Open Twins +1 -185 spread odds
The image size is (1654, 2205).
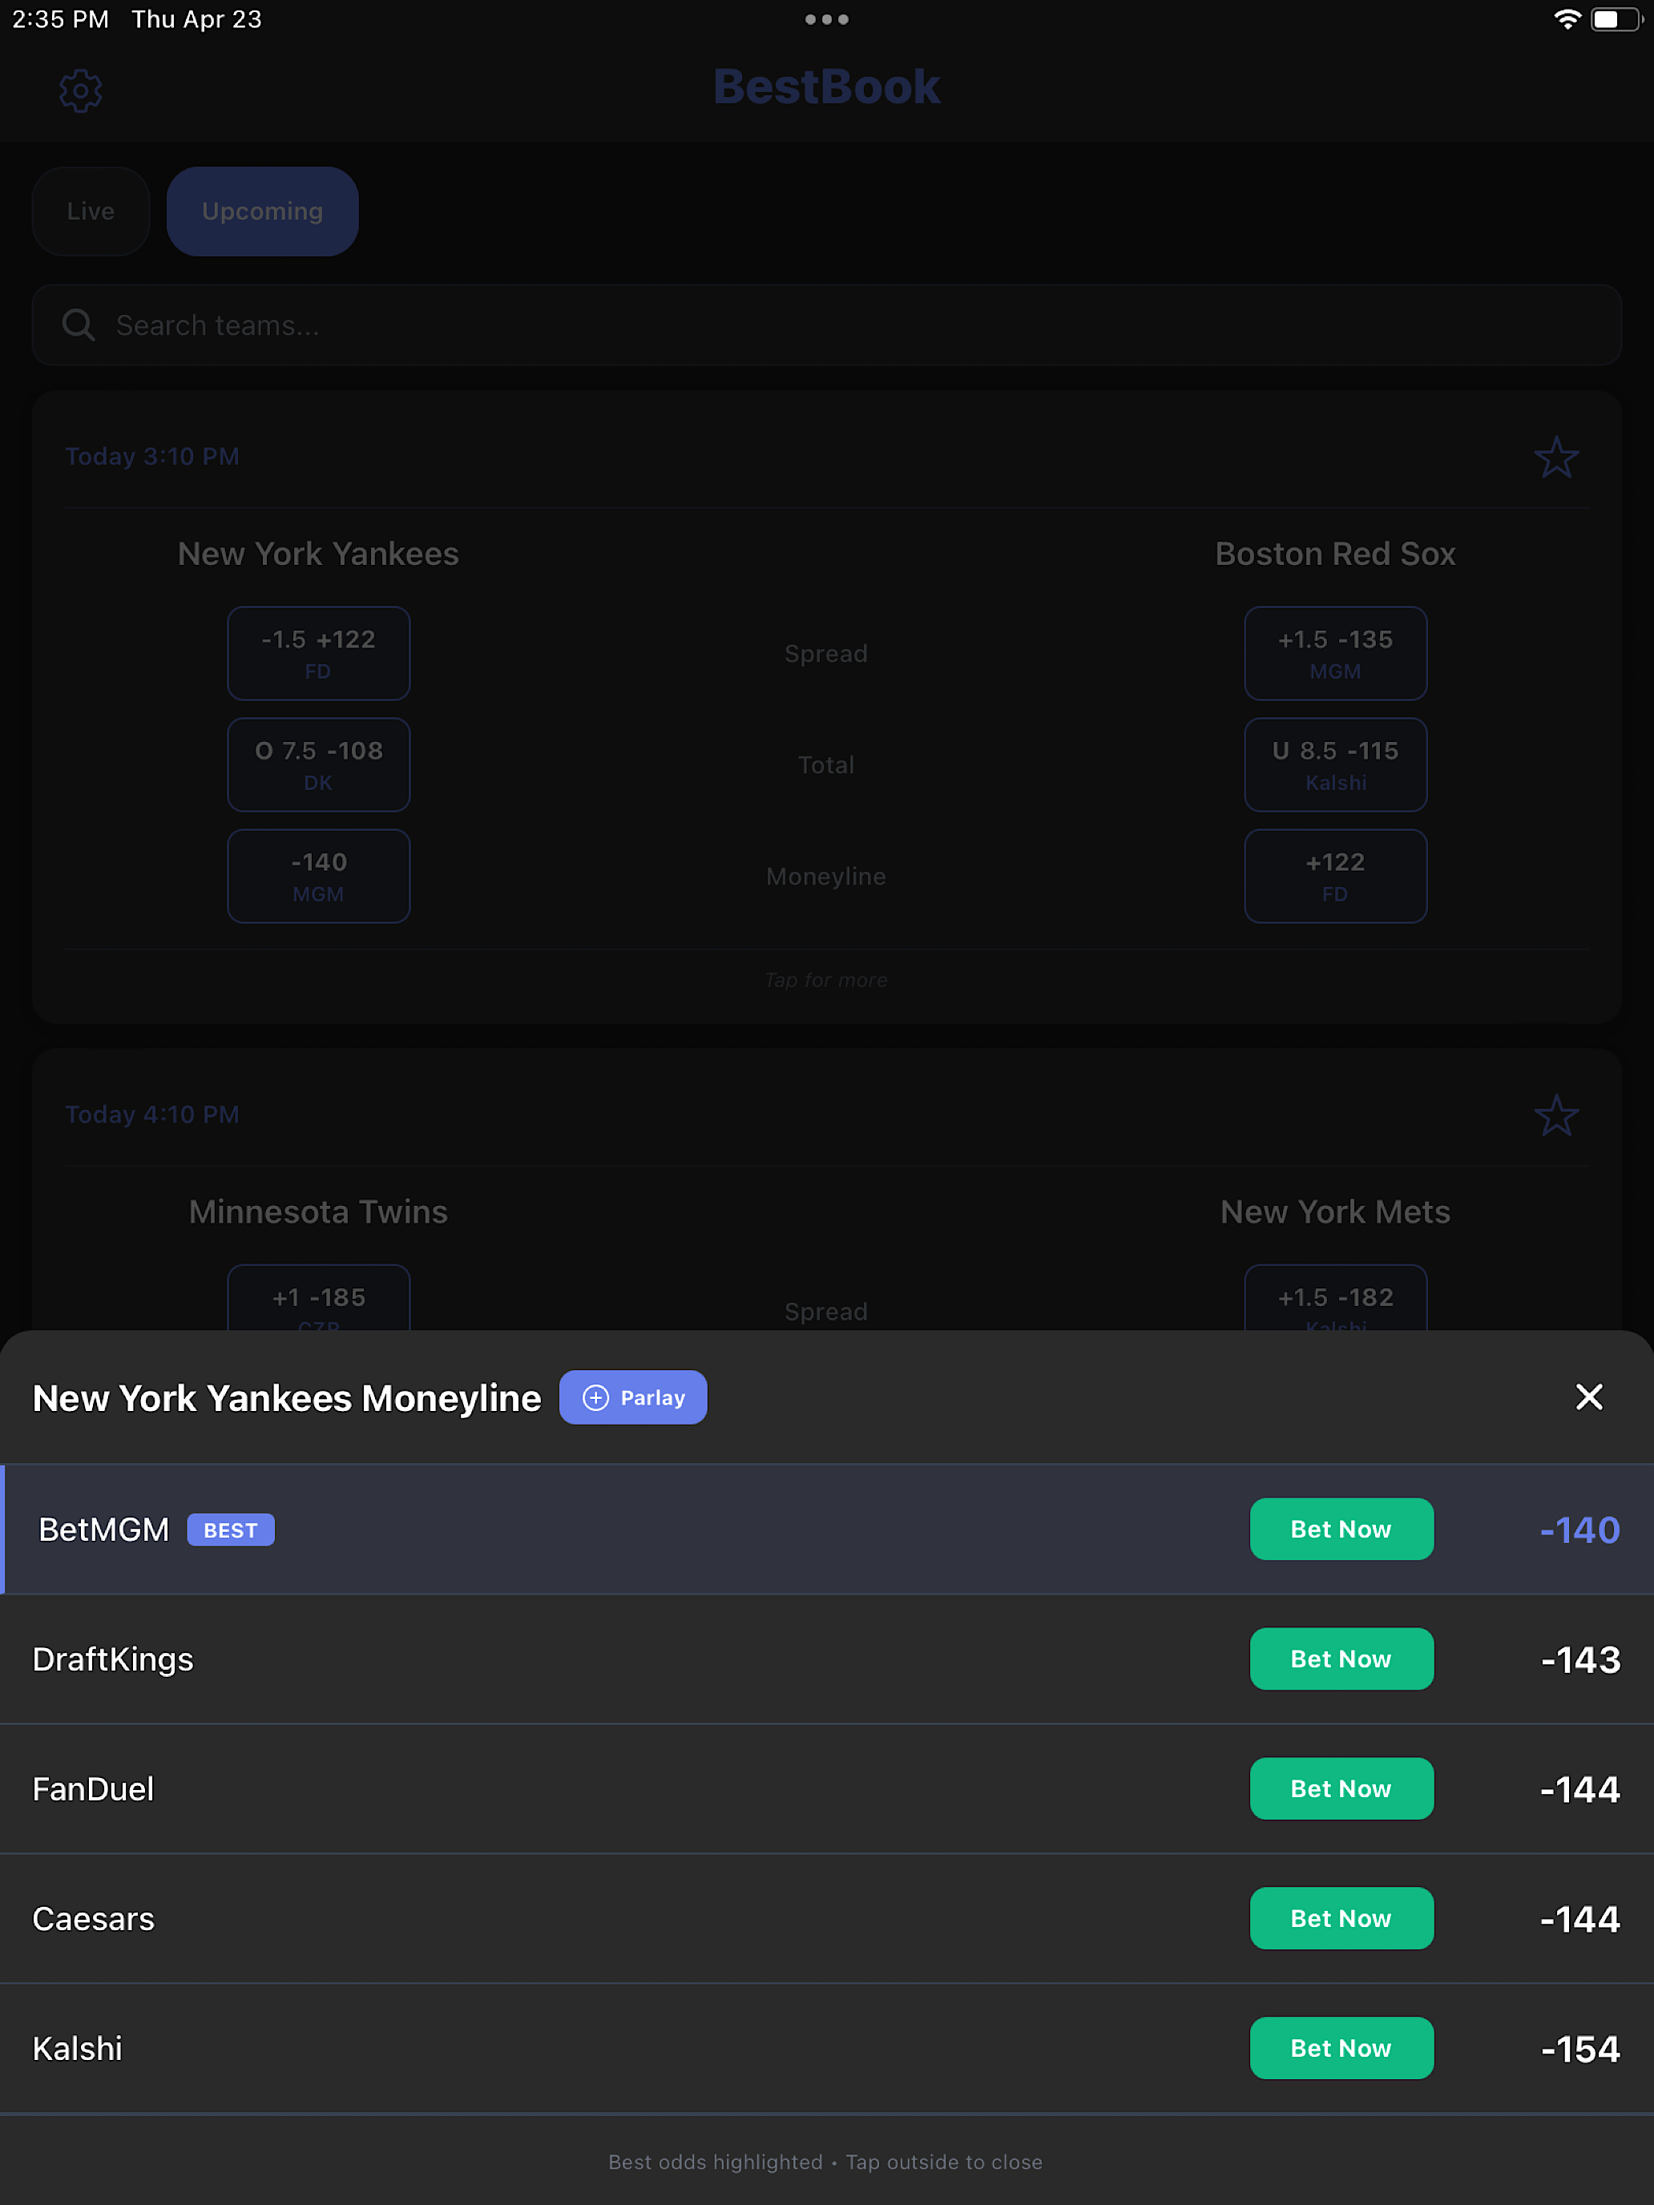[x=319, y=1298]
